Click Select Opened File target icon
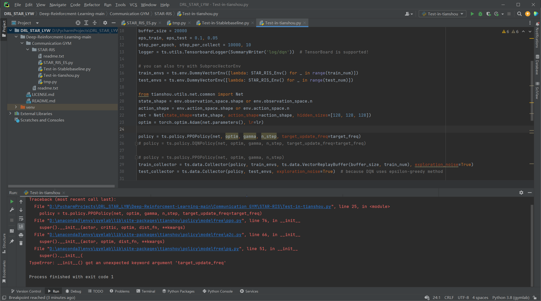 [x=78, y=23]
